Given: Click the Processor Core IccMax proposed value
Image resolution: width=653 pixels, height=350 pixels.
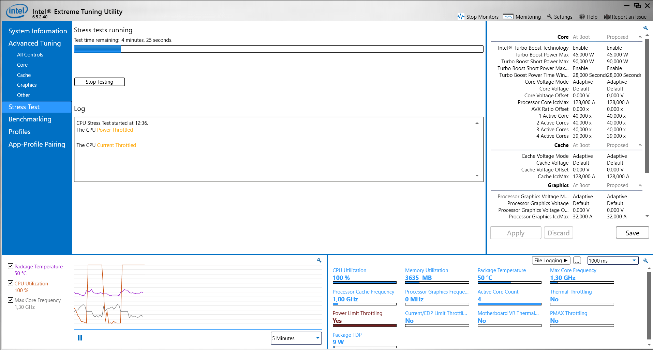Looking at the screenshot, I should tap(618, 102).
